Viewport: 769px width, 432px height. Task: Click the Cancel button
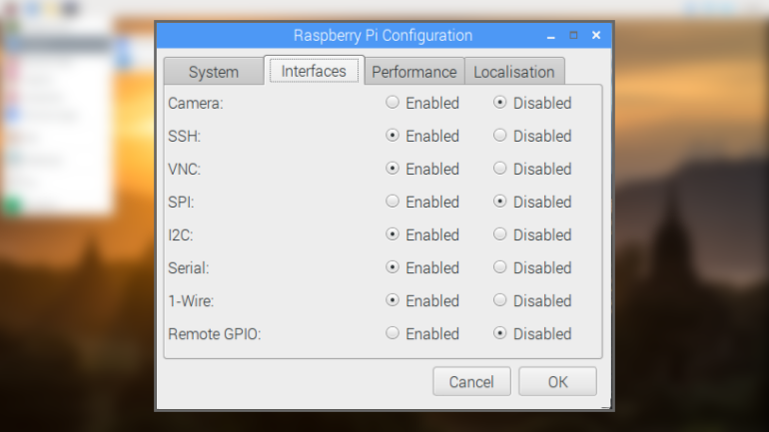(x=471, y=381)
